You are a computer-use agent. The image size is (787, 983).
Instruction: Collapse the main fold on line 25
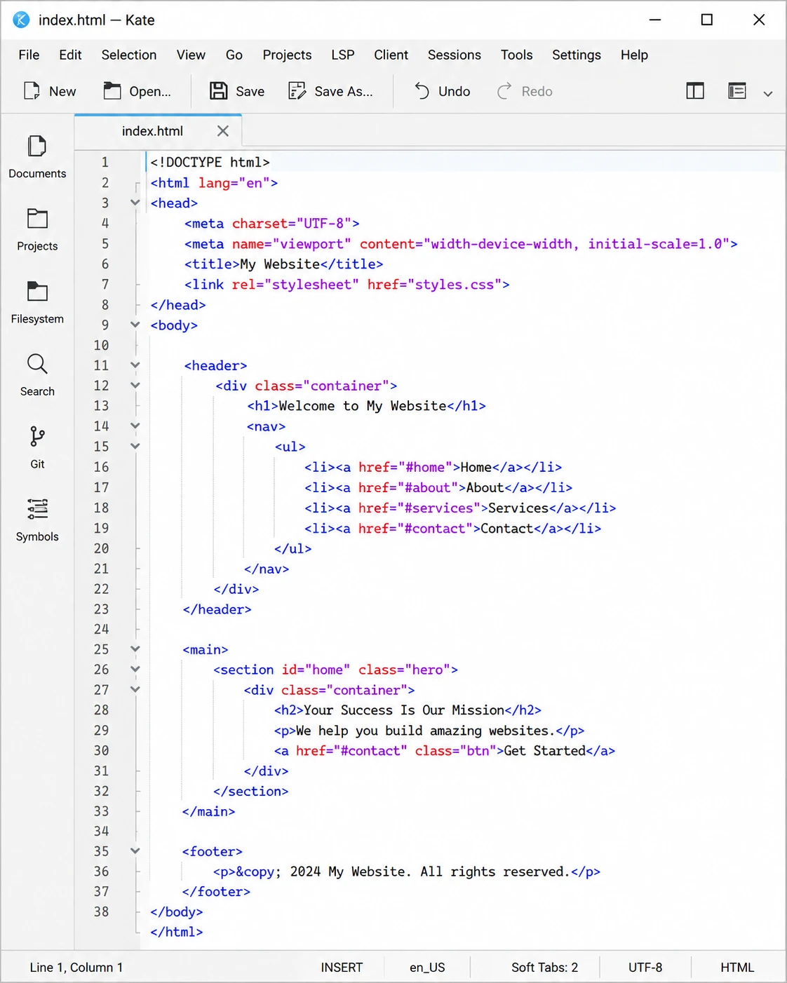point(135,649)
